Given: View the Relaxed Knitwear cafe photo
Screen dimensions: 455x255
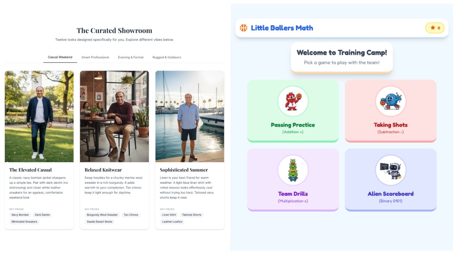Looking at the screenshot, I should point(114,117).
